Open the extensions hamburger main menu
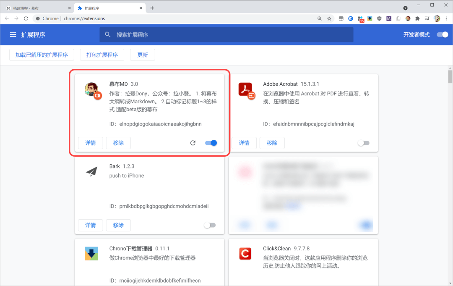This screenshot has height=286, width=453. (x=13, y=35)
